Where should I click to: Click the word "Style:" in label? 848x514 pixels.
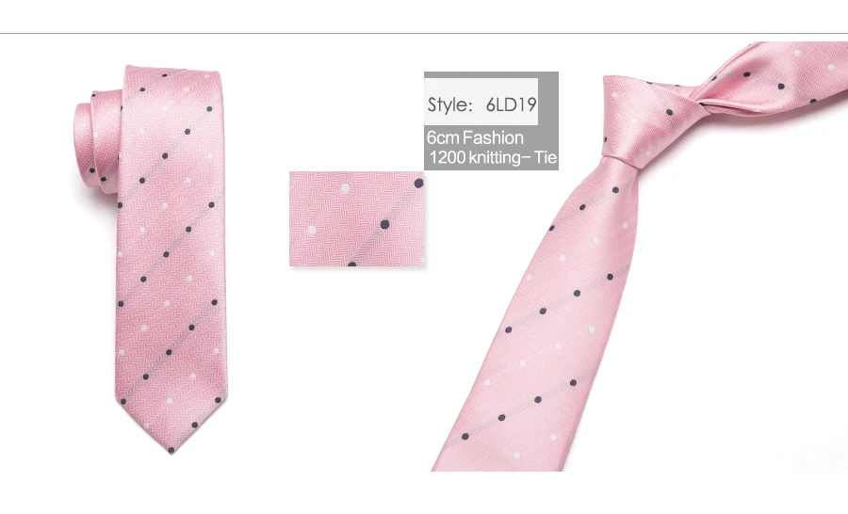tap(450, 104)
